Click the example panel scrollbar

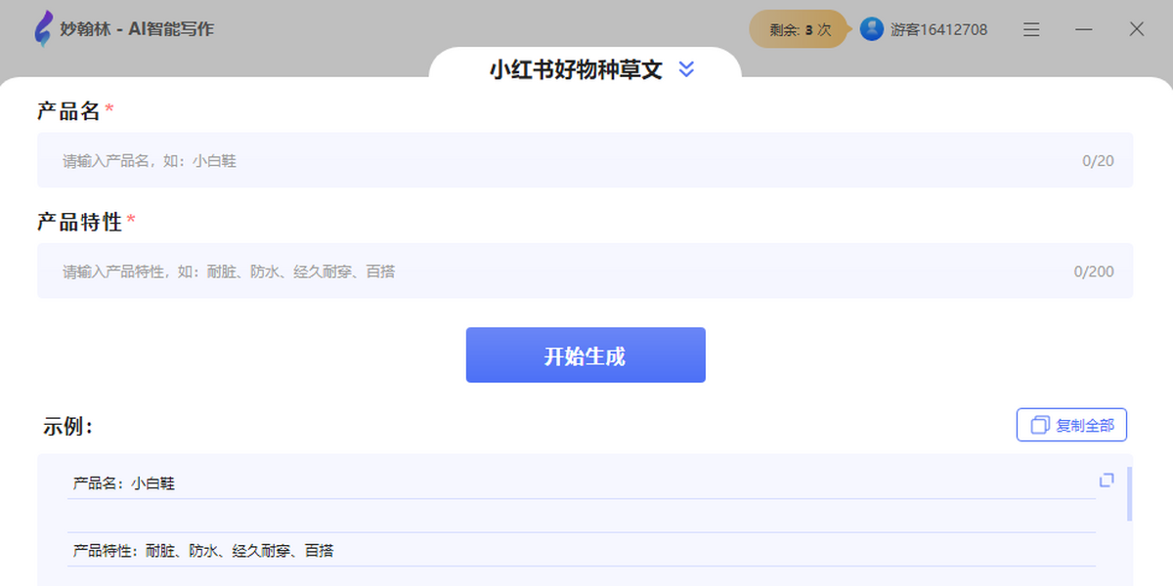(1130, 493)
